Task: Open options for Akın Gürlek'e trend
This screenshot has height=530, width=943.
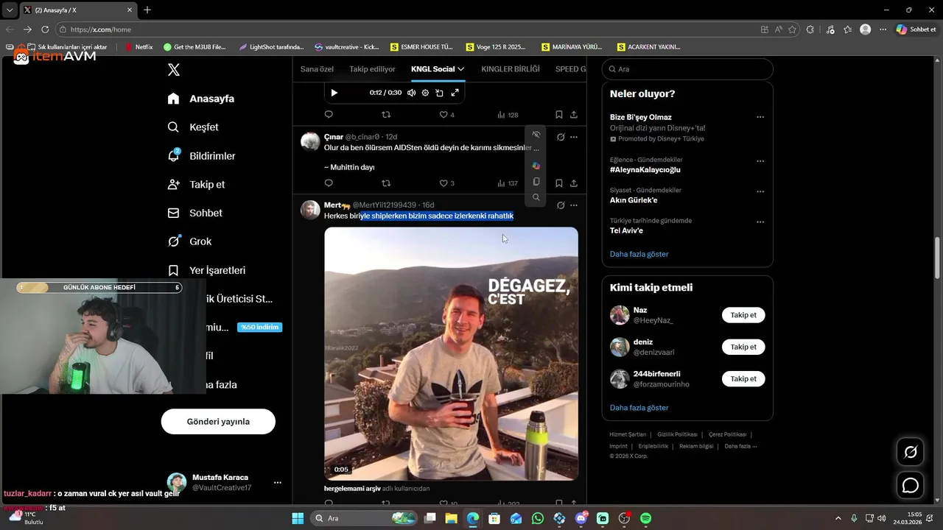Action: coord(760,191)
